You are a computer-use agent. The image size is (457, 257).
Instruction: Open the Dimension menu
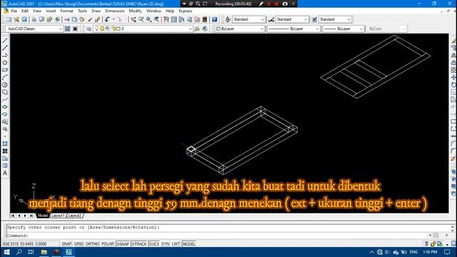[x=114, y=11]
